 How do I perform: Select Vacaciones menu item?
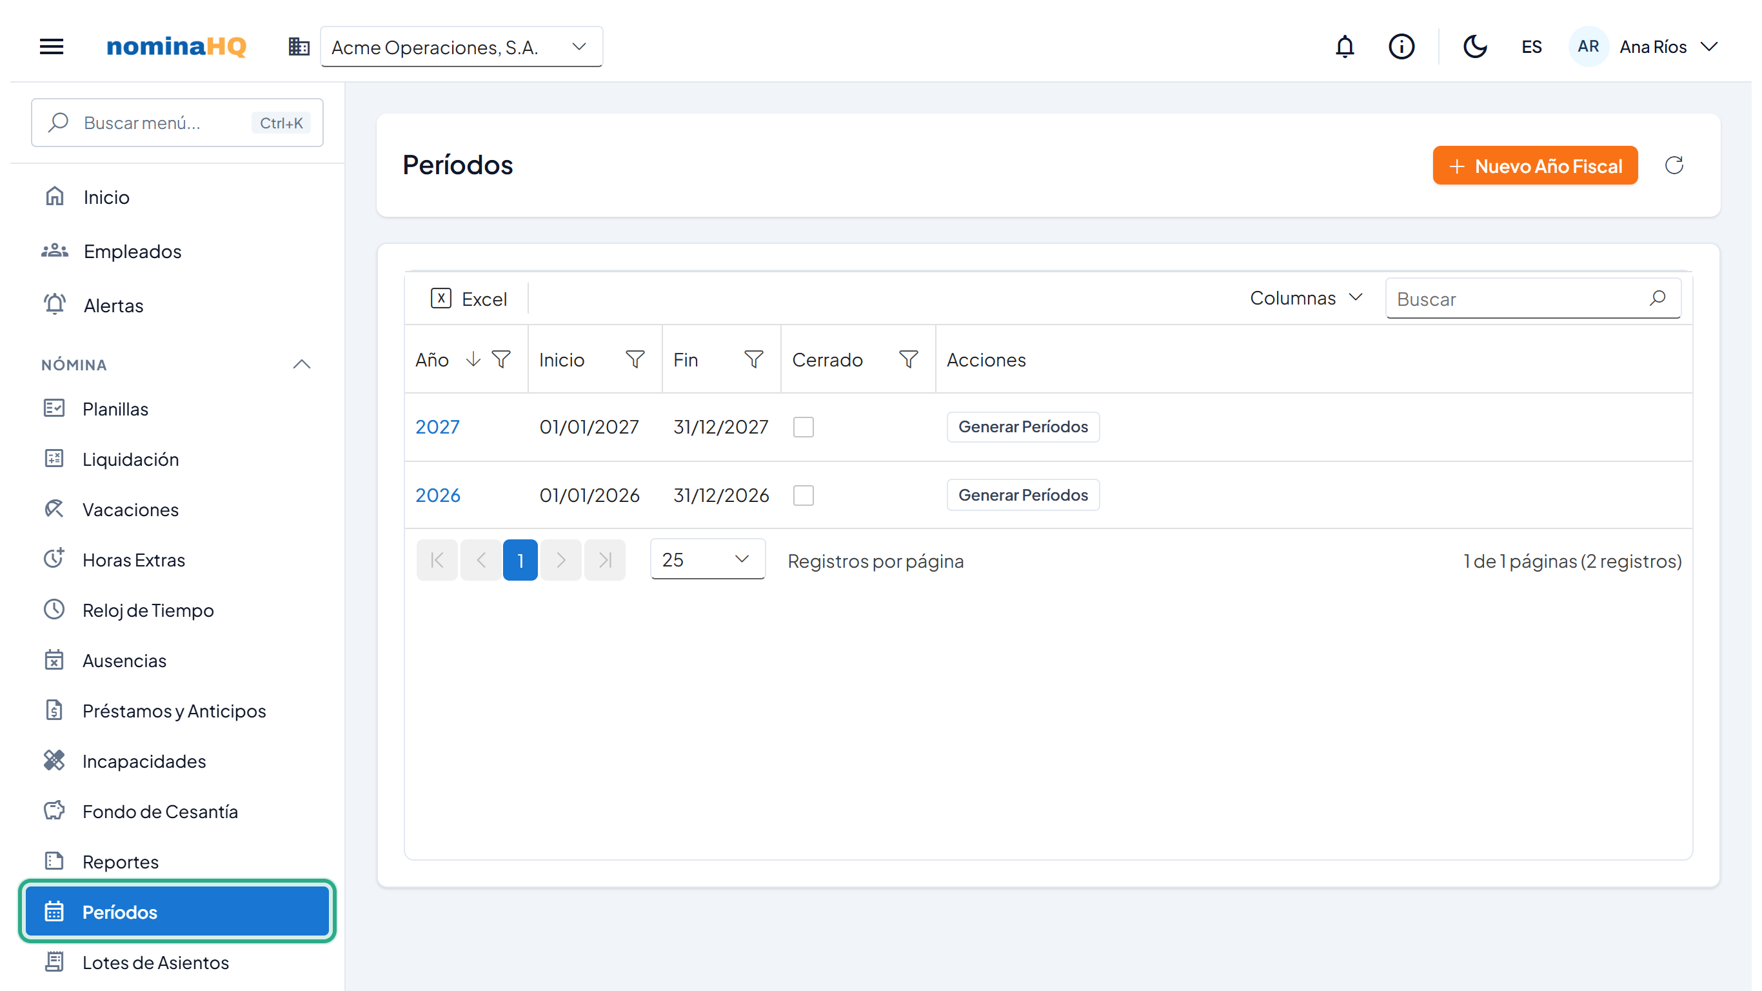[x=177, y=510]
